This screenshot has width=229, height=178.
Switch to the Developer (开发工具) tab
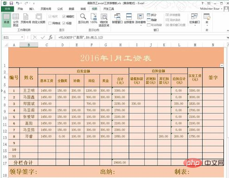[x=109, y=9]
